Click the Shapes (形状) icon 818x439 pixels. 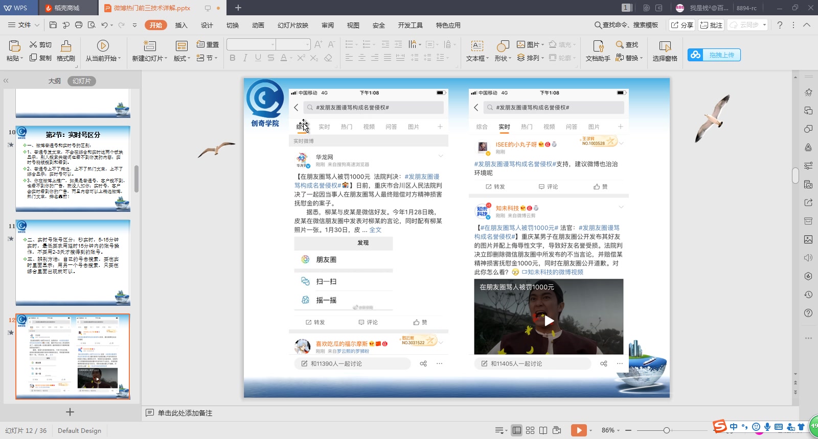click(503, 46)
